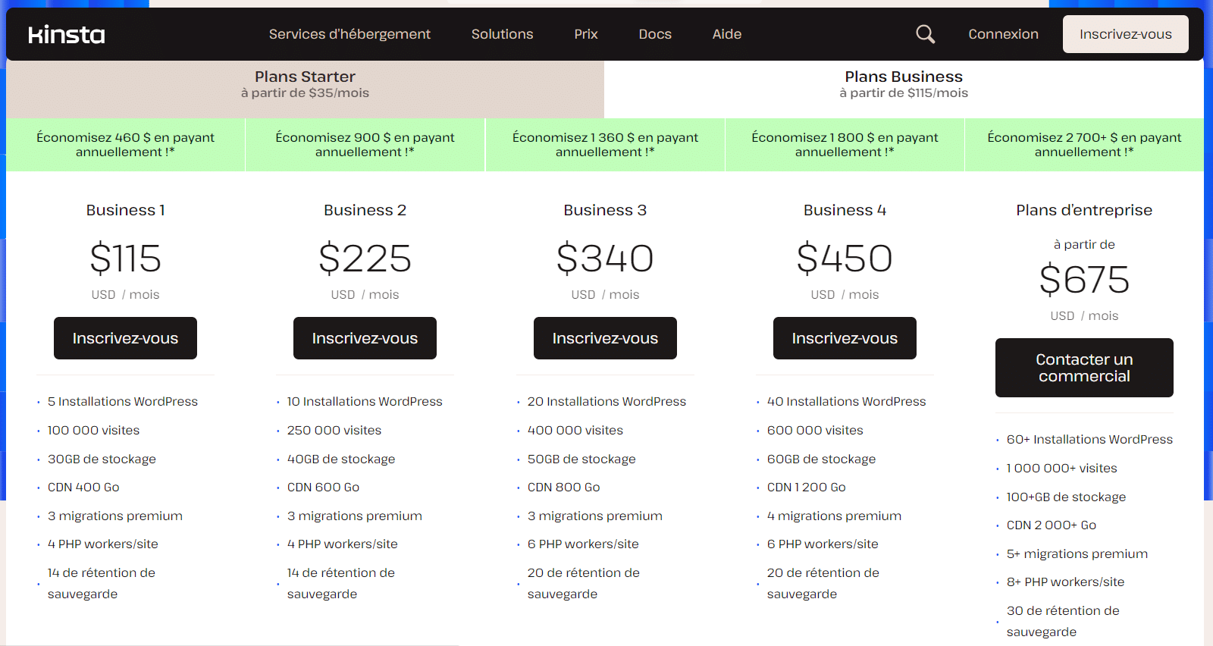This screenshot has width=1213, height=646.
Task: Open the Solutions menu
Action: coord(502,34)
